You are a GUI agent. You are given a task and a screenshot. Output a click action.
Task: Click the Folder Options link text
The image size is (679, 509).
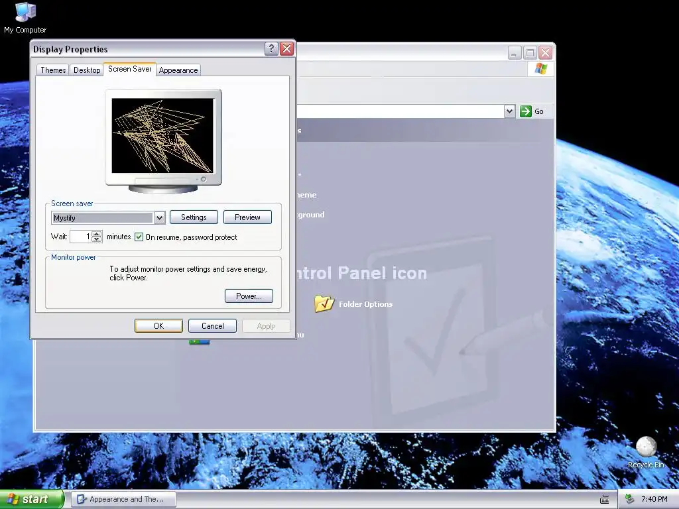click(365, 304)
